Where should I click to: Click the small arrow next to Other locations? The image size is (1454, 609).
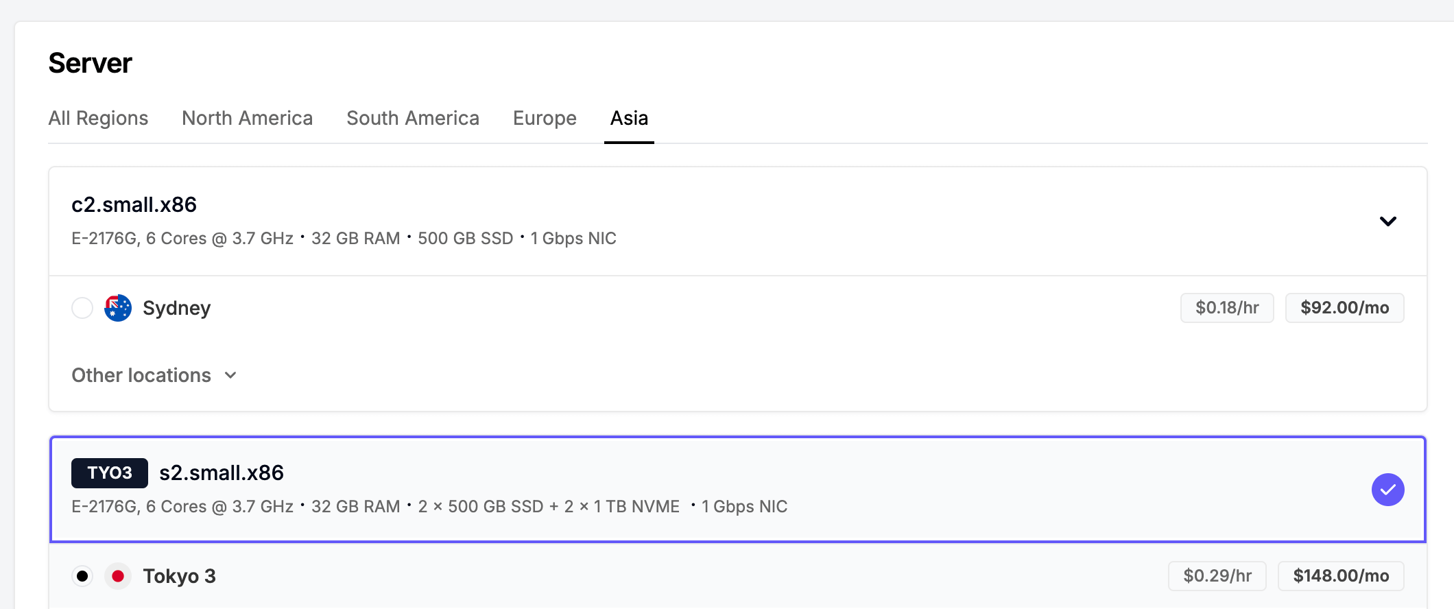(230, 375)
